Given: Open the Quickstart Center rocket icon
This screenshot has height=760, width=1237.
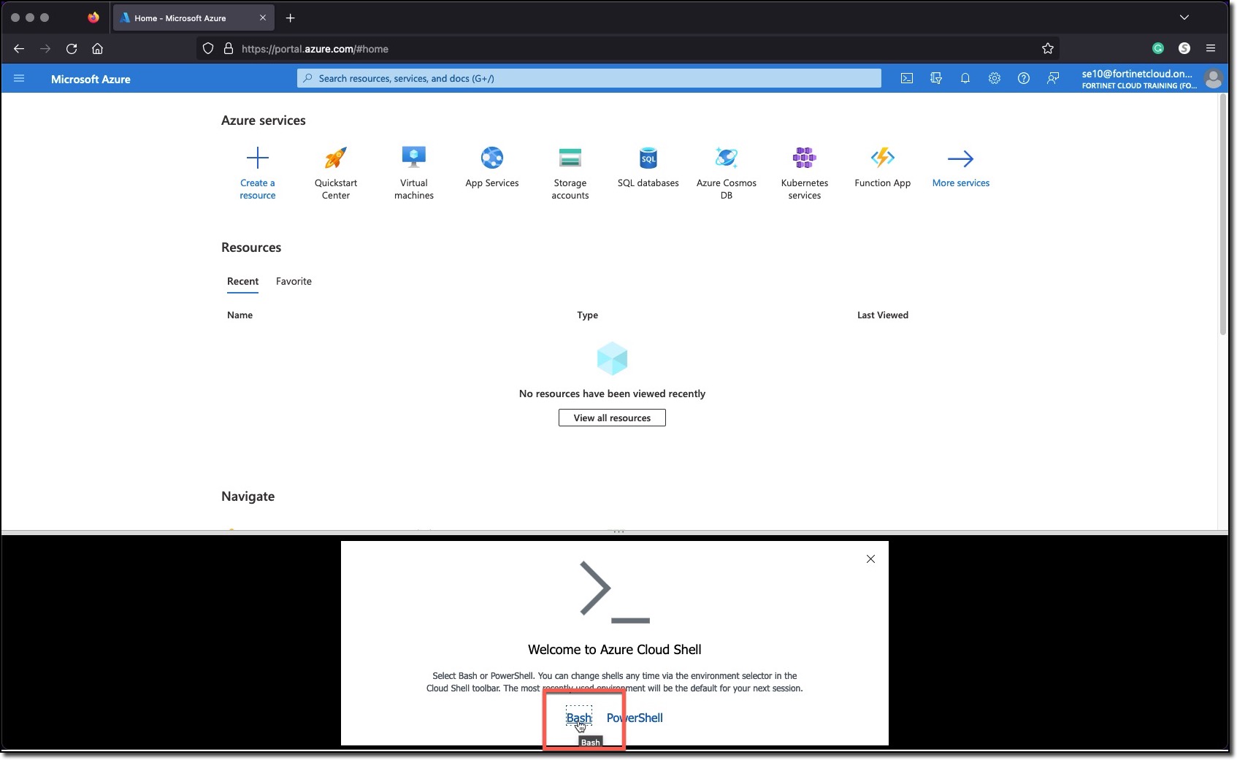Looking at the screenshot, I should coord(336,158).
